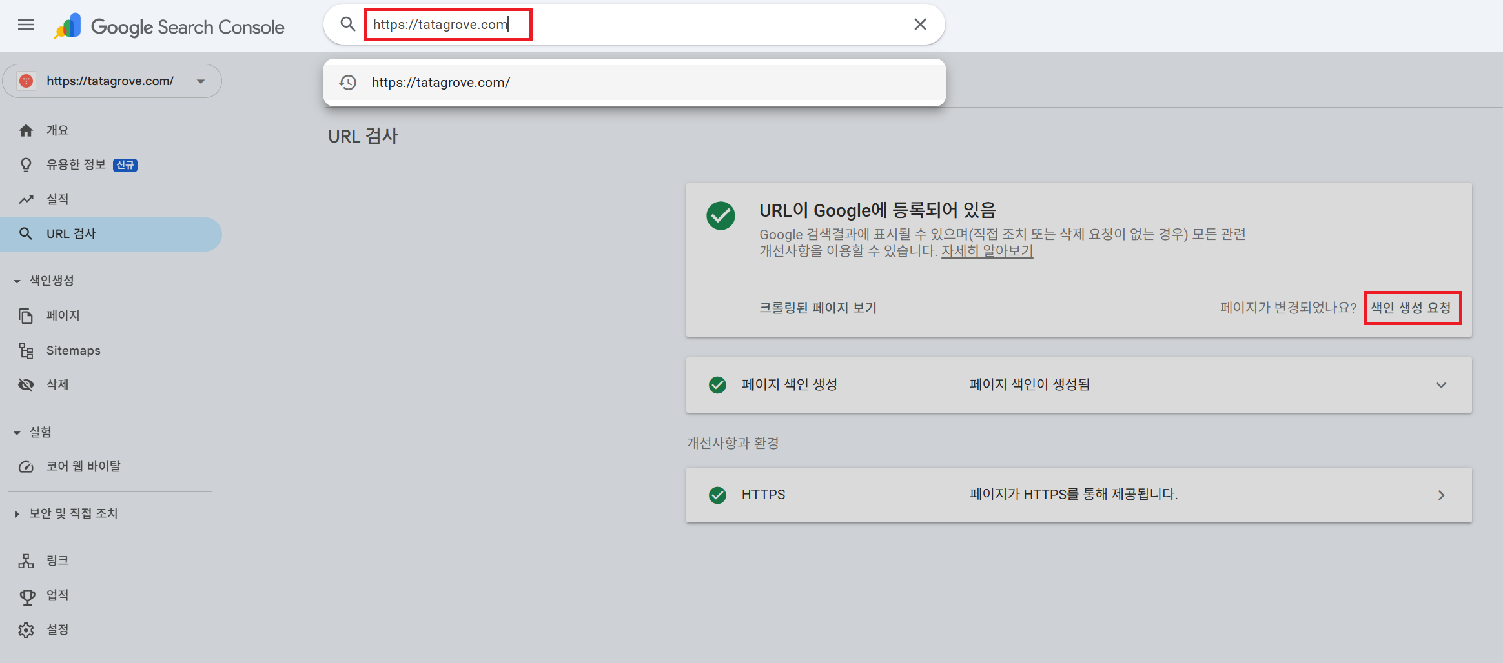Click the history clock icon in suggestion
This screenshot has height=663, width=1503.
point(348,83)
